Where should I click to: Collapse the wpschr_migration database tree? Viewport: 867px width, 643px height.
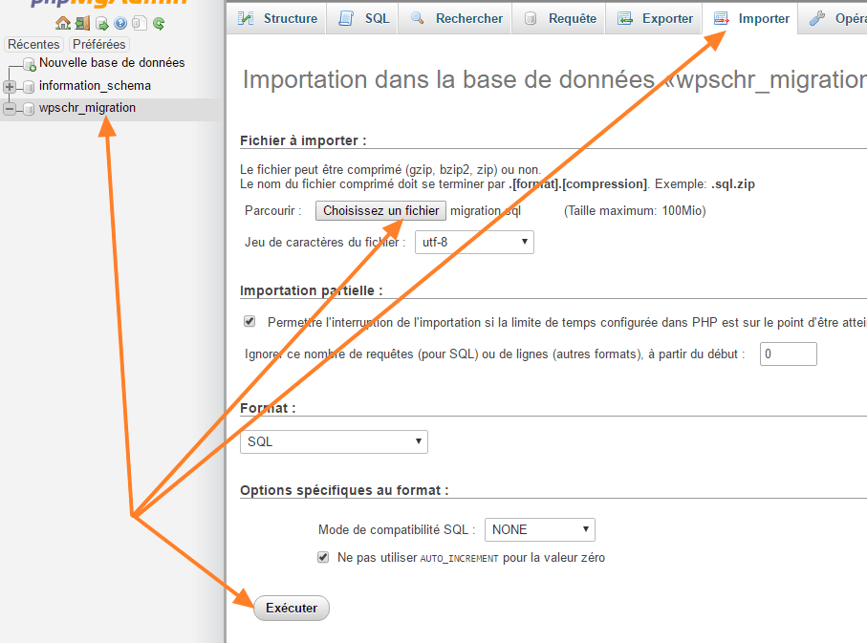pos(8,108)
